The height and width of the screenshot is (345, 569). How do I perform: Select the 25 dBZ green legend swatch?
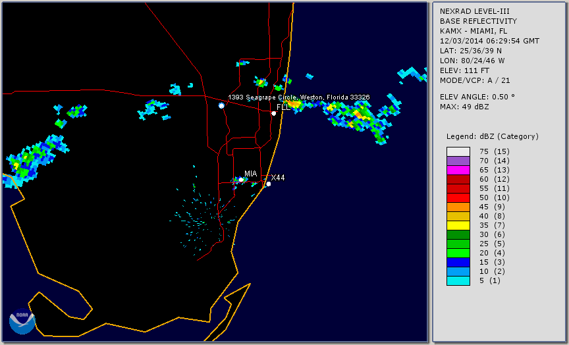[458, 244]
